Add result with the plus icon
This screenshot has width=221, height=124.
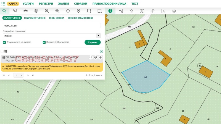coord(100,57)
